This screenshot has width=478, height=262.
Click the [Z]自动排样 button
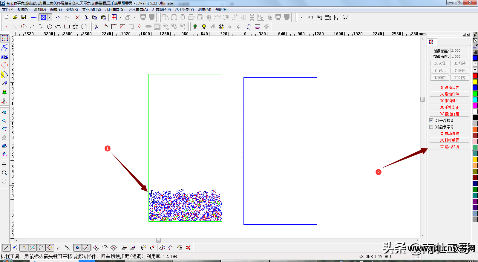(x=449, y=134)
